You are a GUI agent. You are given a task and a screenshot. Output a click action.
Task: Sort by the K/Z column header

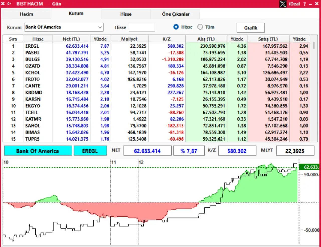coord(167,39)
